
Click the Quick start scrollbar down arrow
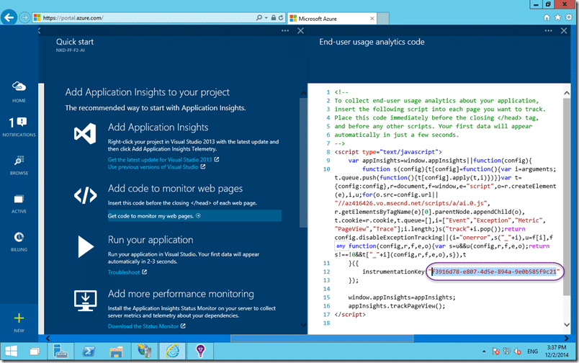(x=303, y=325)
